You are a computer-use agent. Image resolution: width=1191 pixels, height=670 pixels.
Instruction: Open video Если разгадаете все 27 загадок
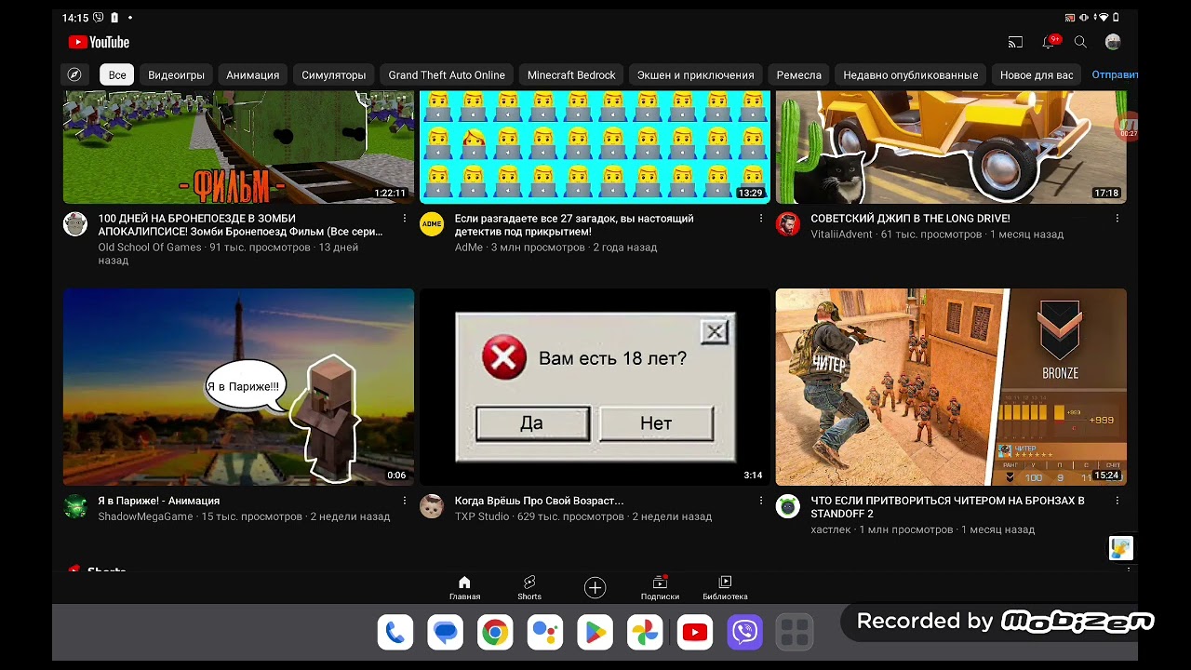pos(574,225)
